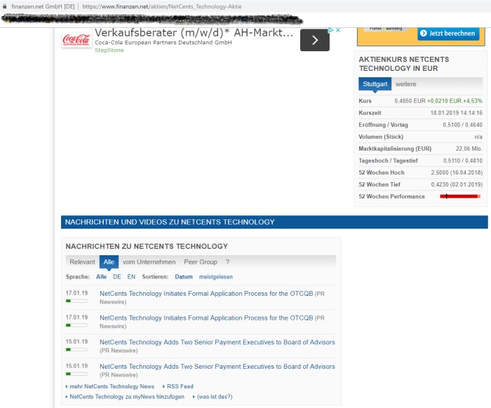
Task: Click the Eröffnung / Vortag 0,5100 / 0,4640 value
Action: pos(462,125)
